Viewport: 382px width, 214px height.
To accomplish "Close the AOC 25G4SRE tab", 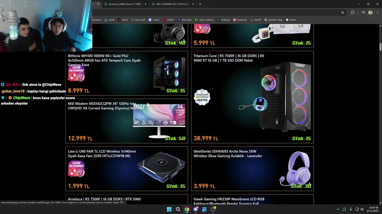I will (x=193, y=4).
